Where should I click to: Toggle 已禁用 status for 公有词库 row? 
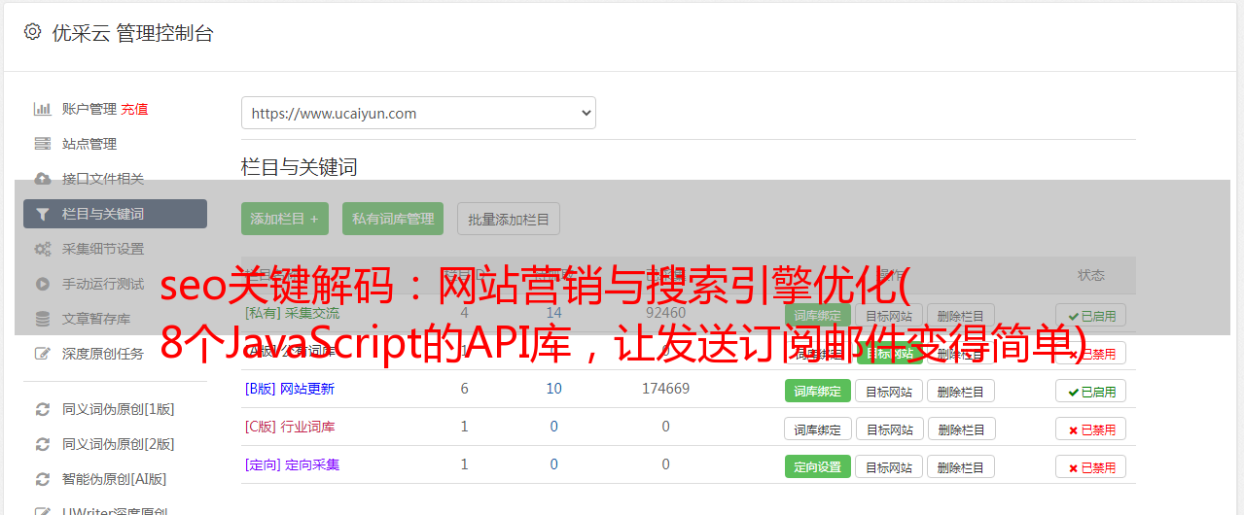tap(1091, 354)
